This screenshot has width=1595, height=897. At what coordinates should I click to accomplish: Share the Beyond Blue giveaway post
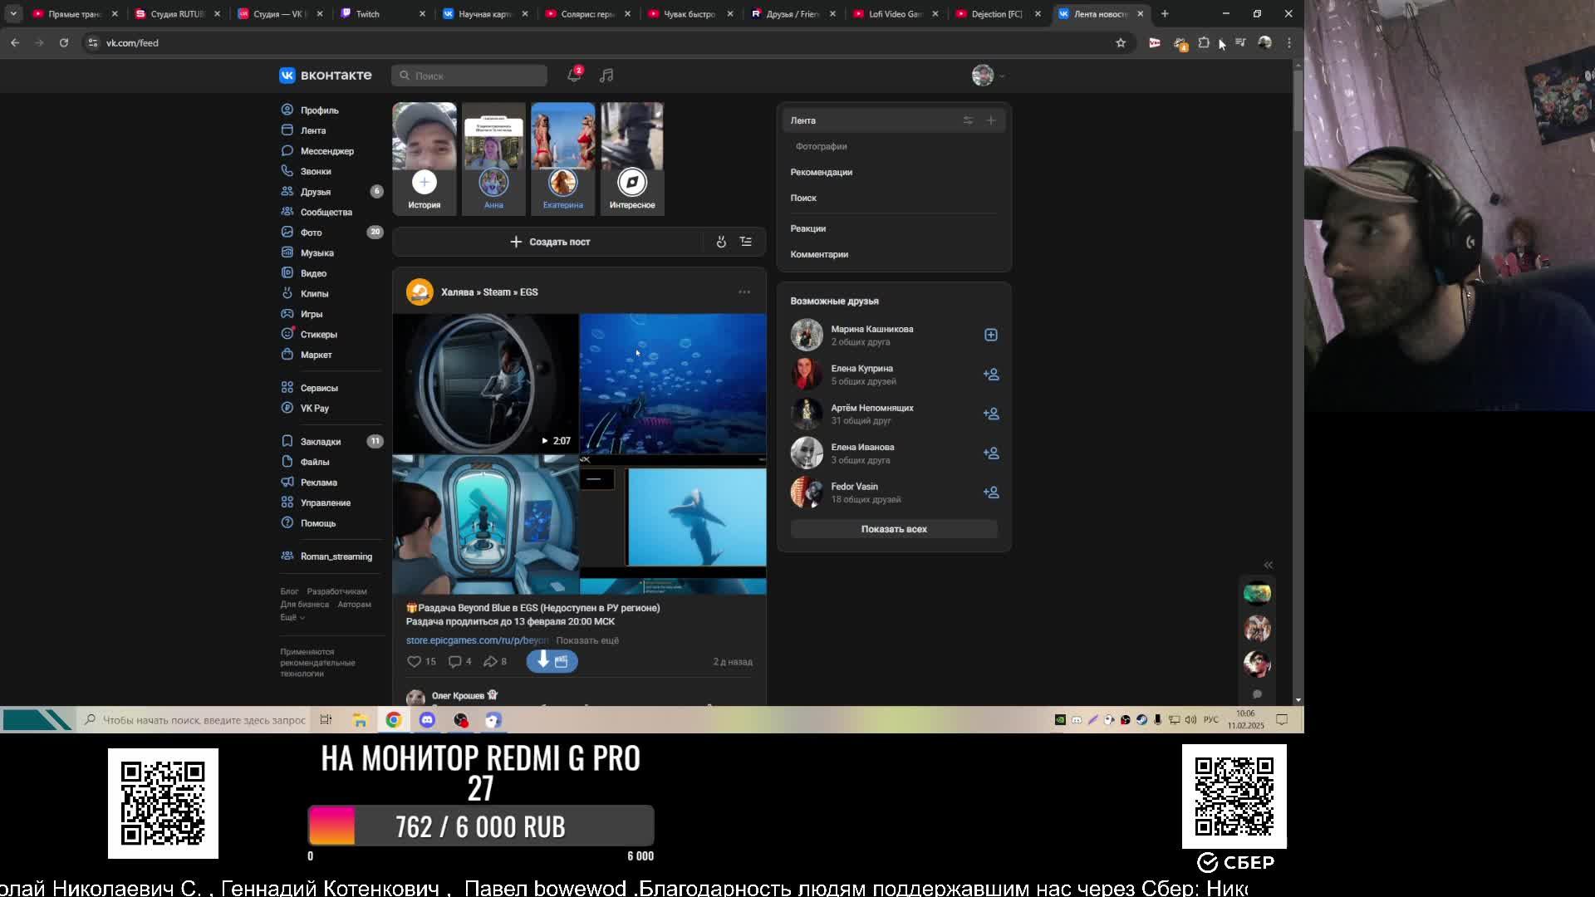pyautogui.click(x=491, y=662)
